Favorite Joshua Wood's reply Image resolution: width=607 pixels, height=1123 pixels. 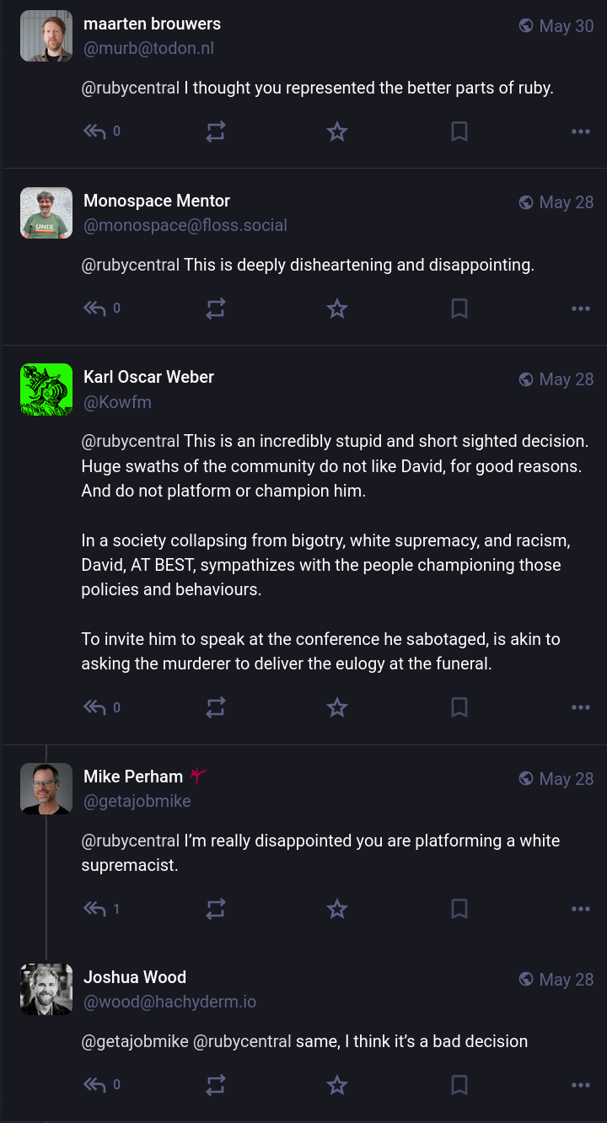point(337,1085)
